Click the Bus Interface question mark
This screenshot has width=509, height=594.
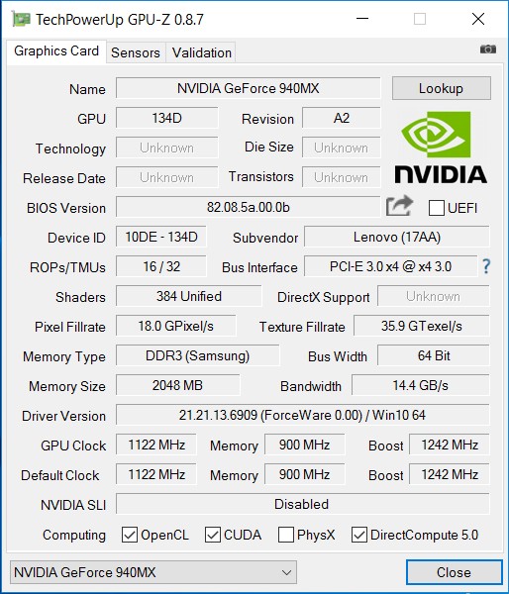click(x=486, y=266)
